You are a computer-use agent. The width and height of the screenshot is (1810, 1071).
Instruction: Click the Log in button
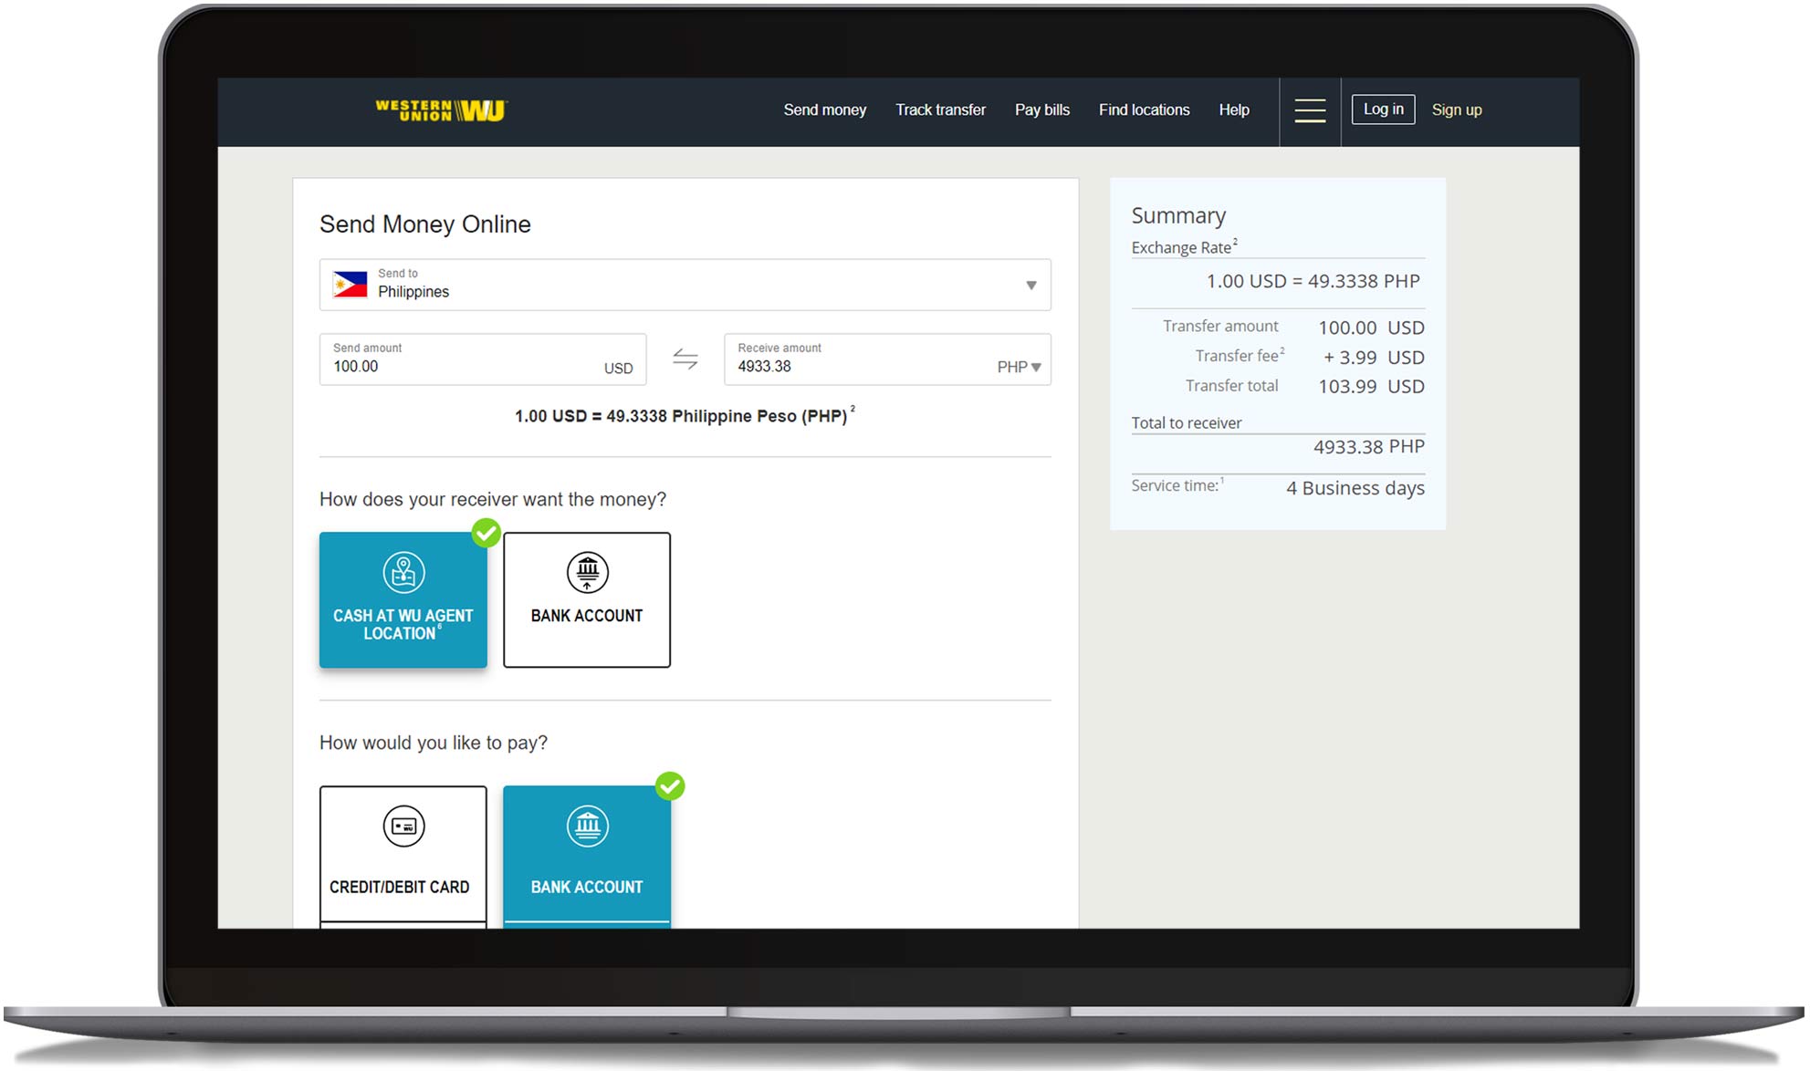(1384, 109)
